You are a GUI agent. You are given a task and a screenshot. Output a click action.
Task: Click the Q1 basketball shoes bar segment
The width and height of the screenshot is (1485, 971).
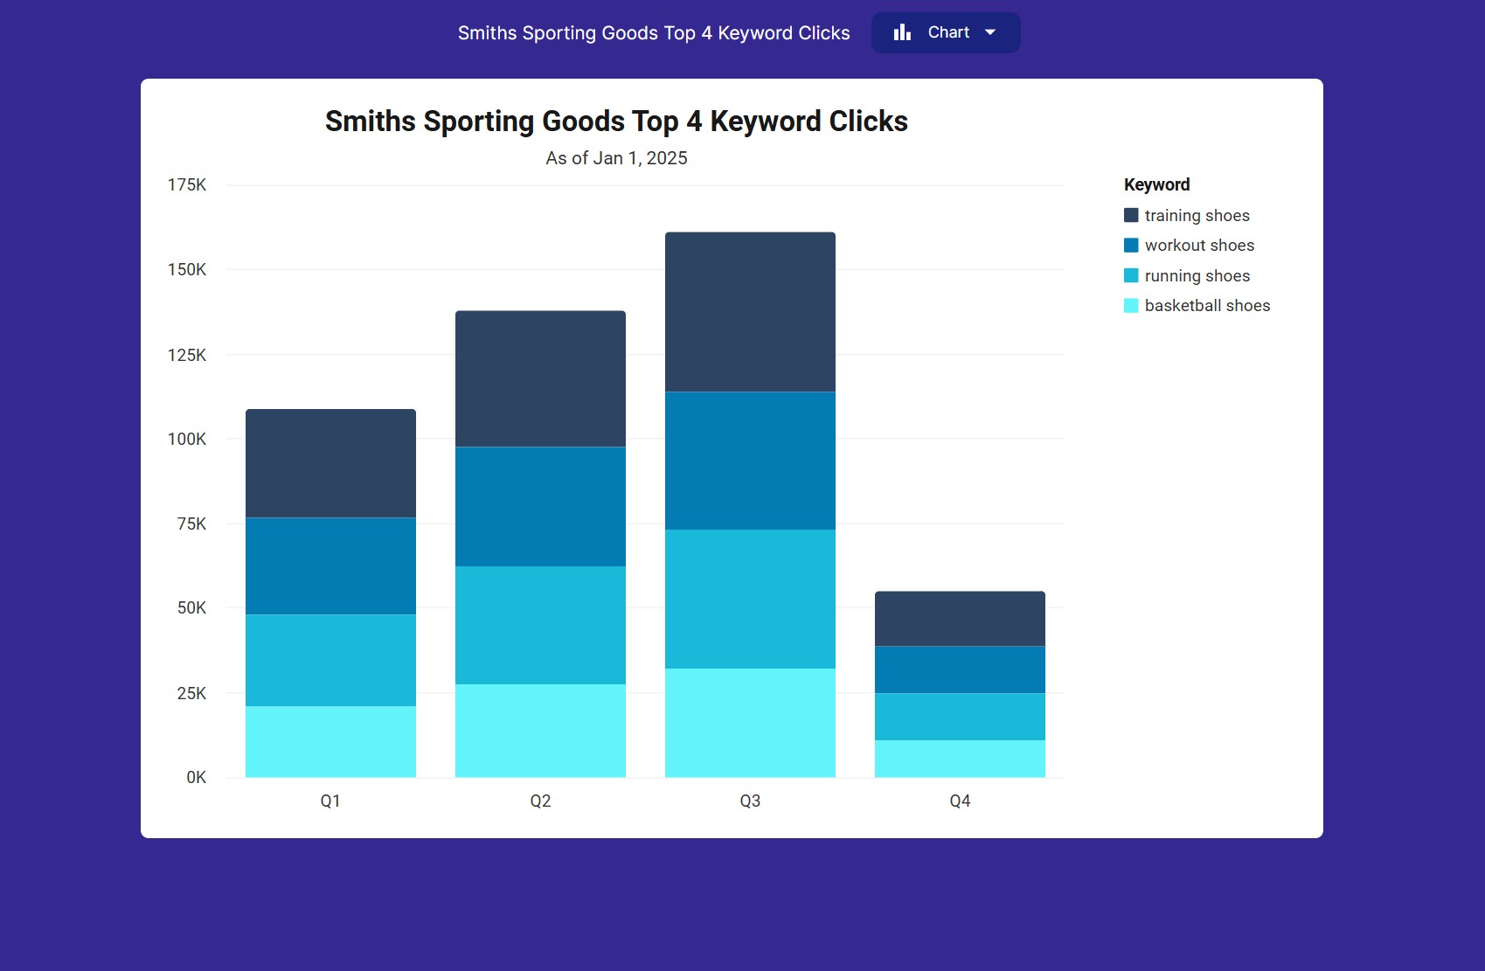(330, 742)
